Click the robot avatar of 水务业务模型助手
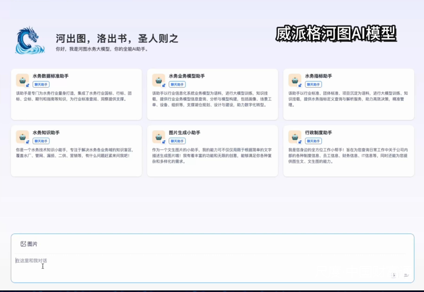The width and height of the screenshot is (424, 292). point(159,80)
